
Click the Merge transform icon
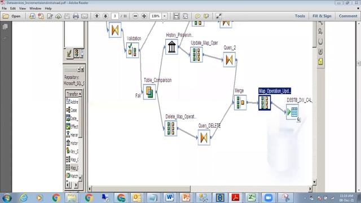240,103
